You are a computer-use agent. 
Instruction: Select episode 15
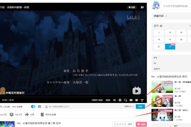[170, 32]
